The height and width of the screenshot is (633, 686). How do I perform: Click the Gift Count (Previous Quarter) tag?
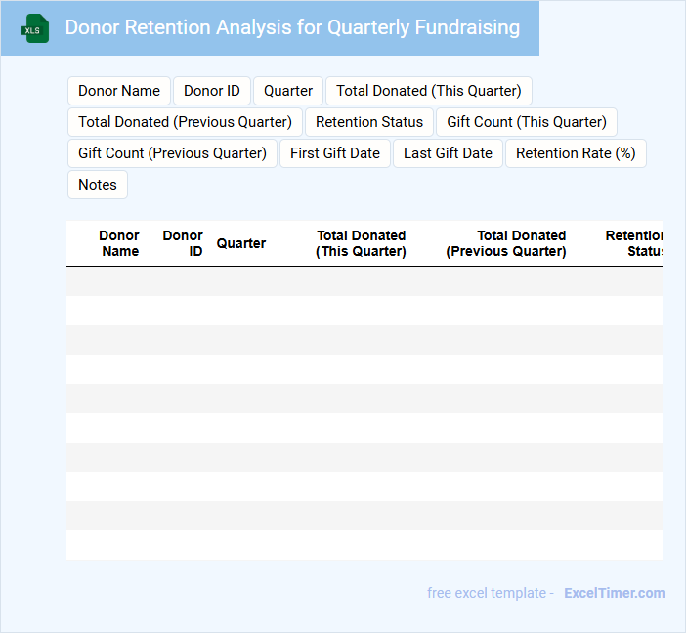click(173, 153)
